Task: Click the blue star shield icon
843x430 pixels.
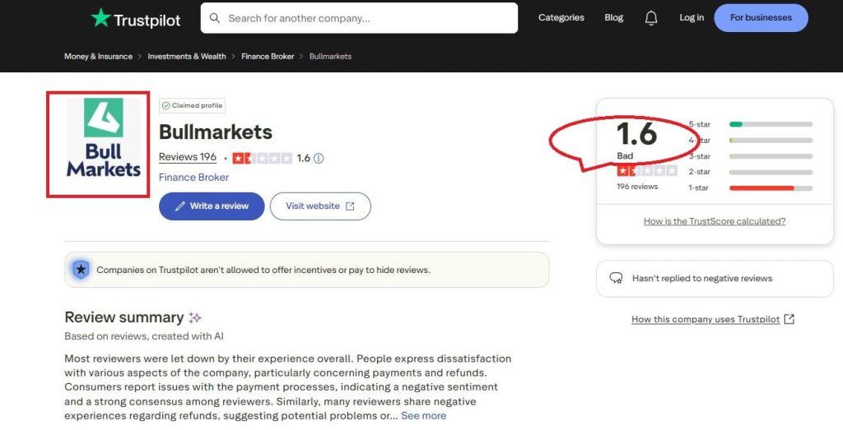Action: (x=81, y=270)
